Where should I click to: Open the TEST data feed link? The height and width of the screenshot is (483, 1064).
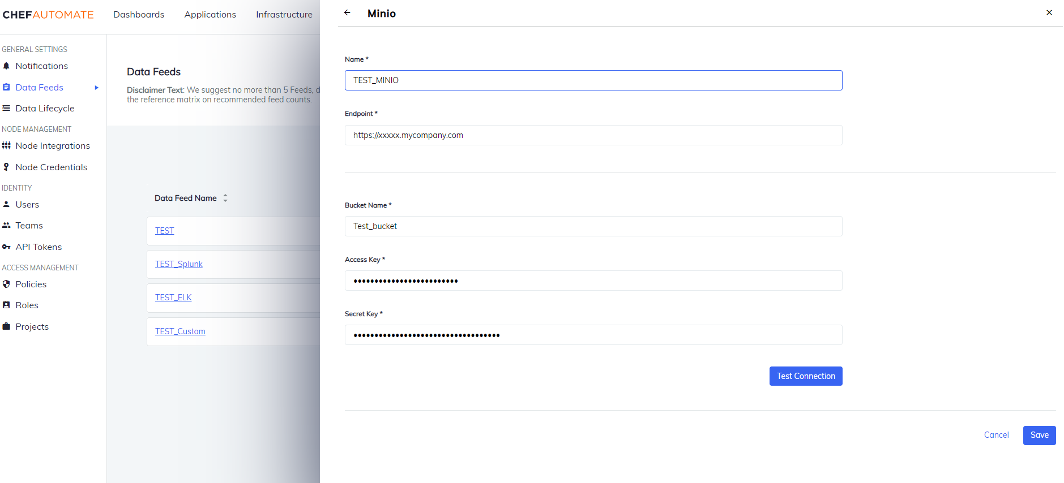pos(165,231)
